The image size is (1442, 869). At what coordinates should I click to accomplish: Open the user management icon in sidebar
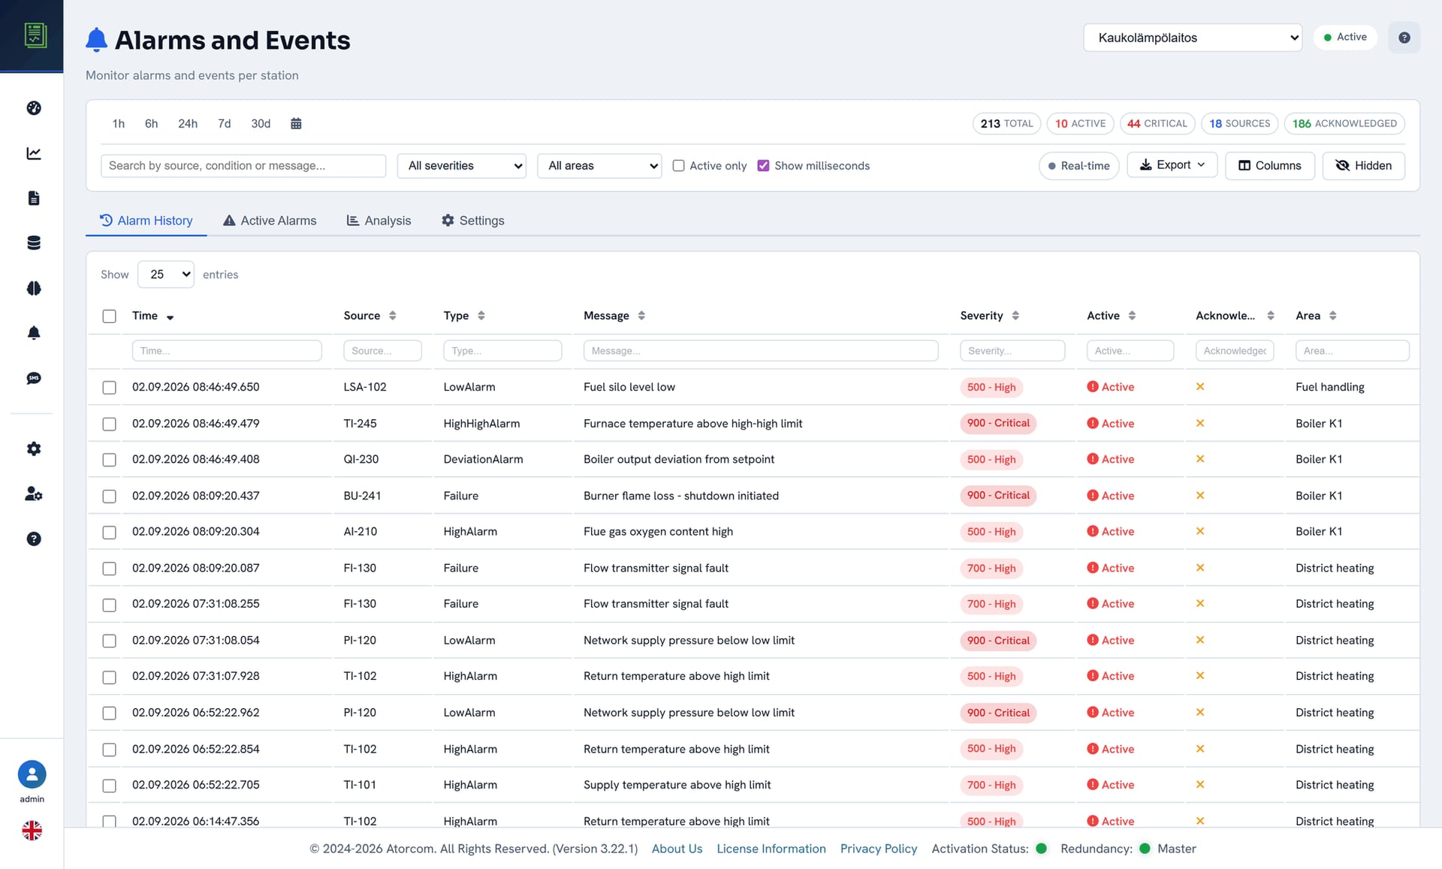pos(34,493)
